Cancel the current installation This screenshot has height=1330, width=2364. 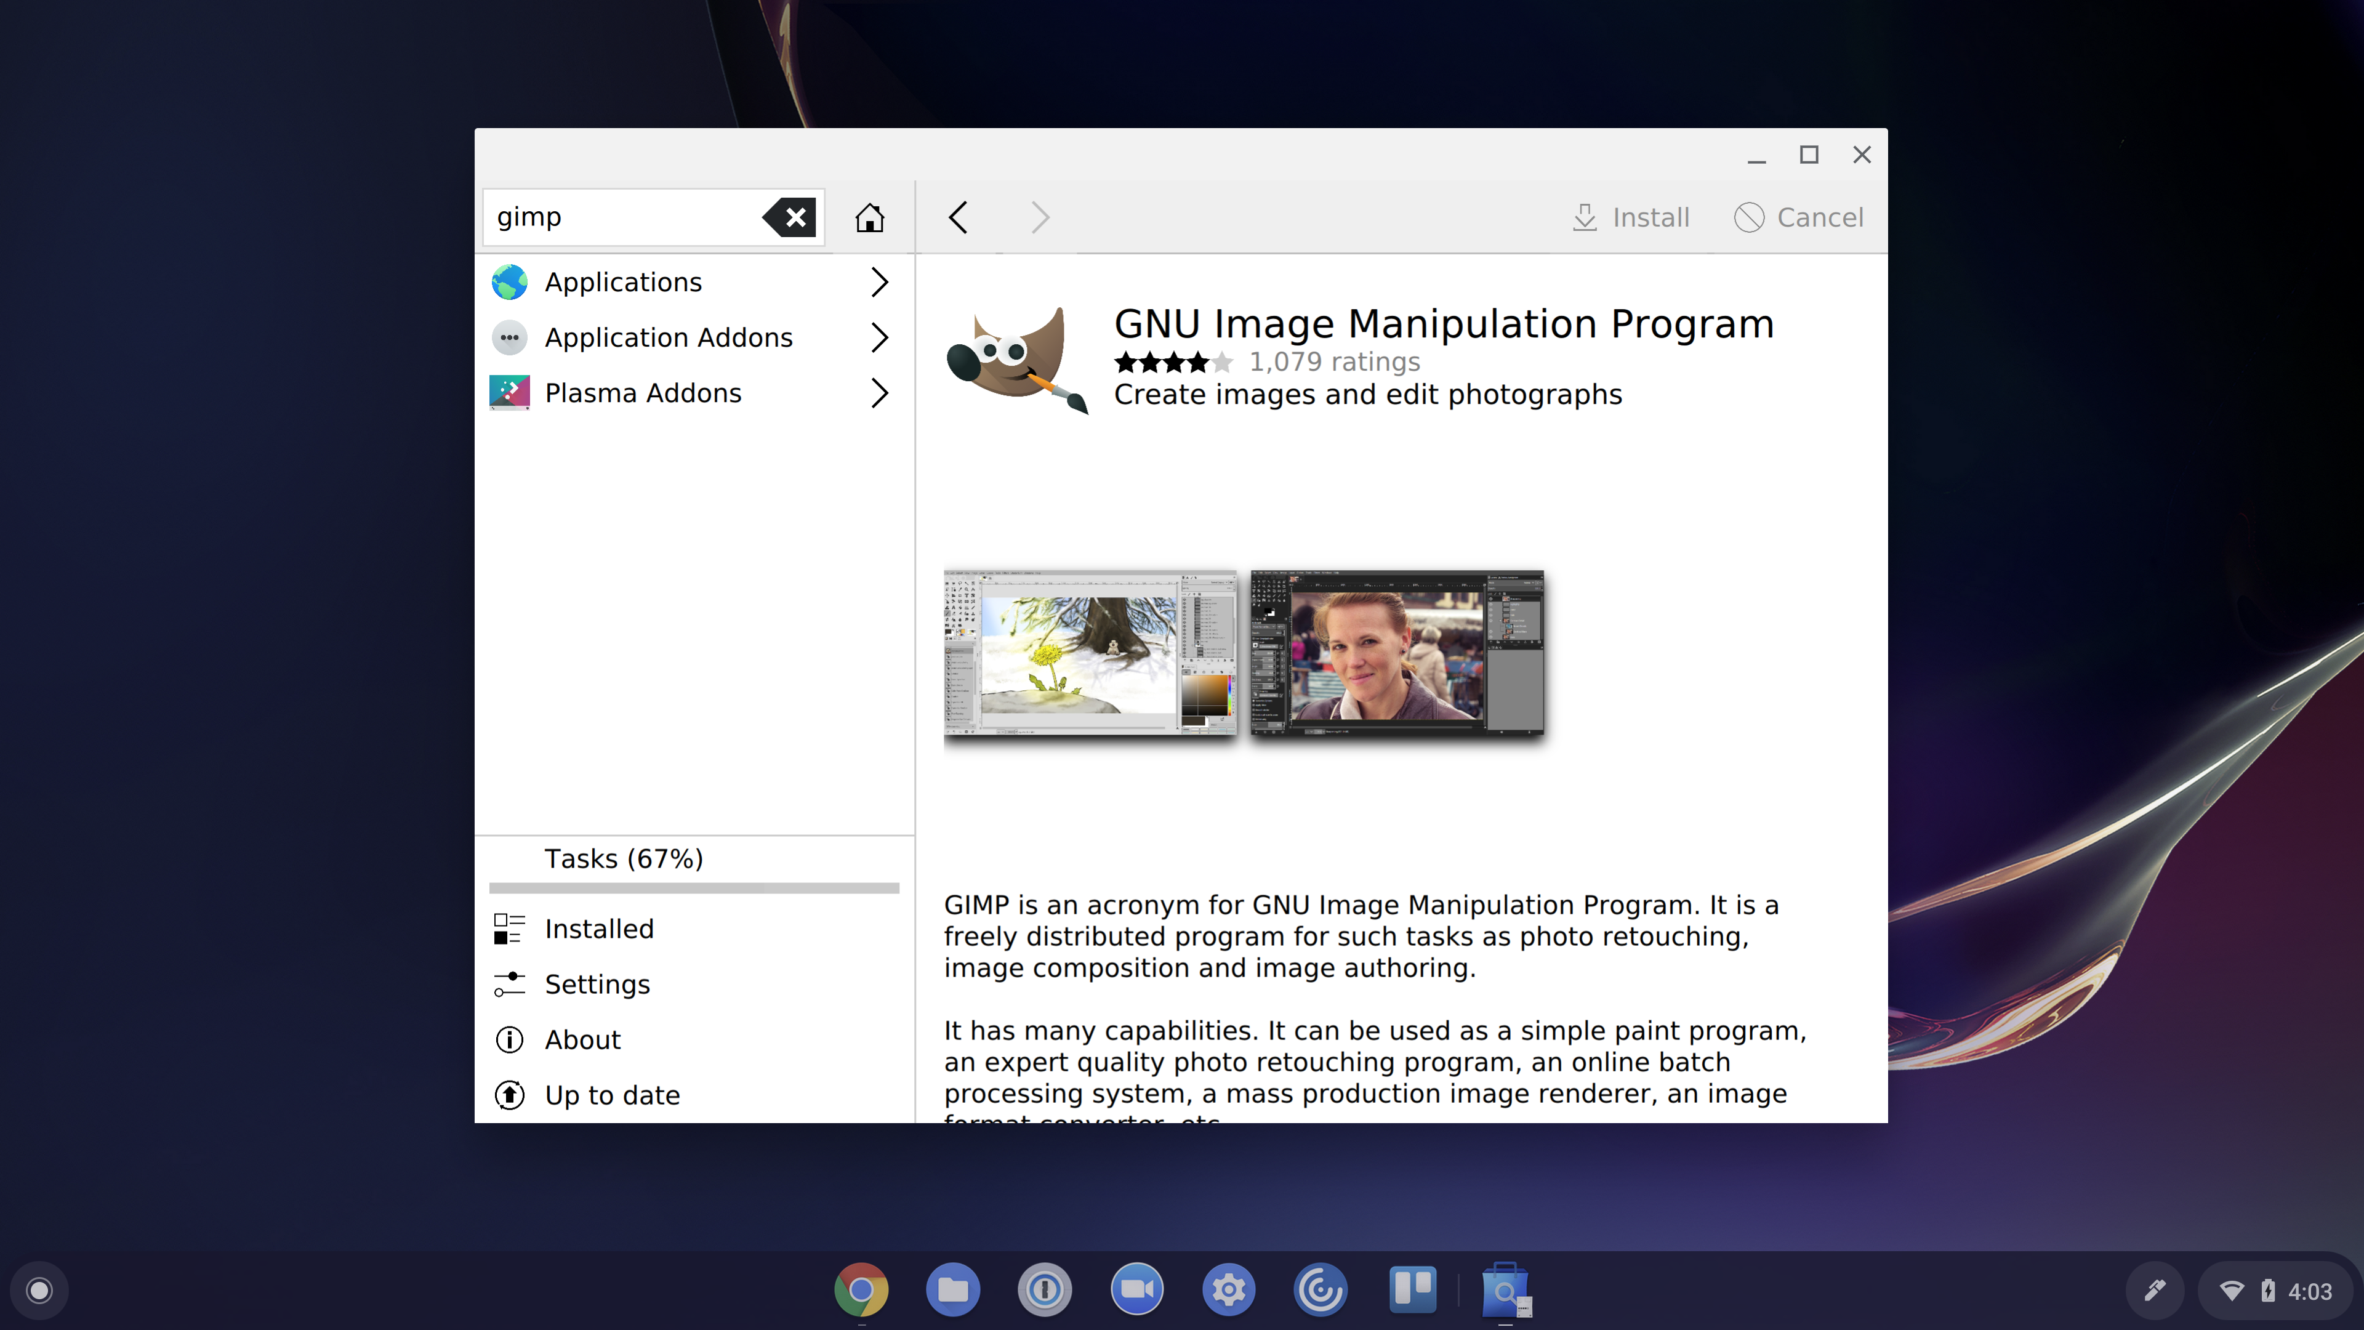(x=1799, y=217)
